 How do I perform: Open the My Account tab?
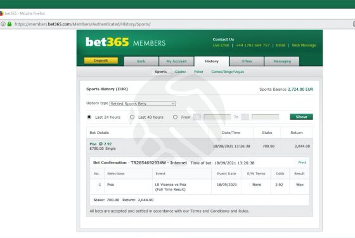(176, 61)
